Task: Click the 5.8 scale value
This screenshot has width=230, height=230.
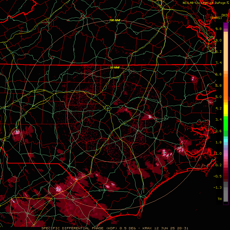Action: (218, 86)
